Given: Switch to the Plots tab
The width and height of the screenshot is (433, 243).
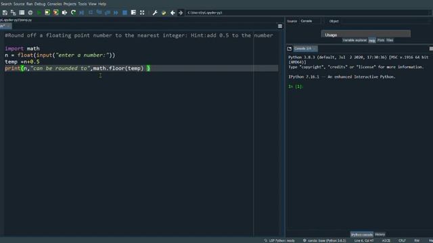Looking at the screenshot, I should click(381, 40).
